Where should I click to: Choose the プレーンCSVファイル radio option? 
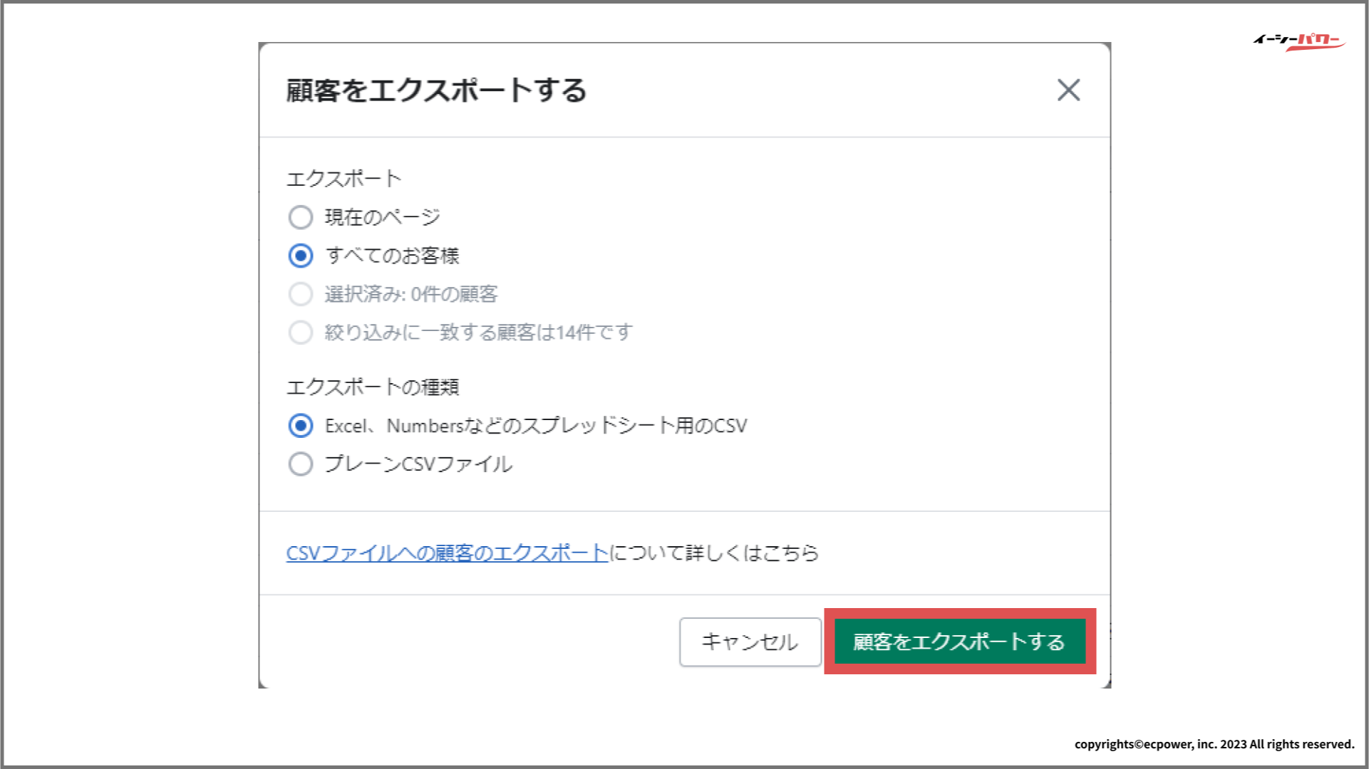click(301, 464)
